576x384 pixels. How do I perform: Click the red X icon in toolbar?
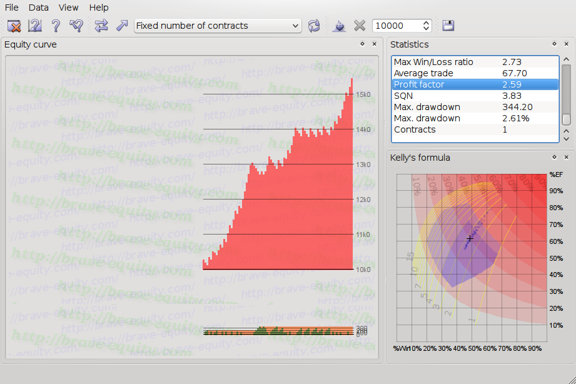(x=14, y=26)
